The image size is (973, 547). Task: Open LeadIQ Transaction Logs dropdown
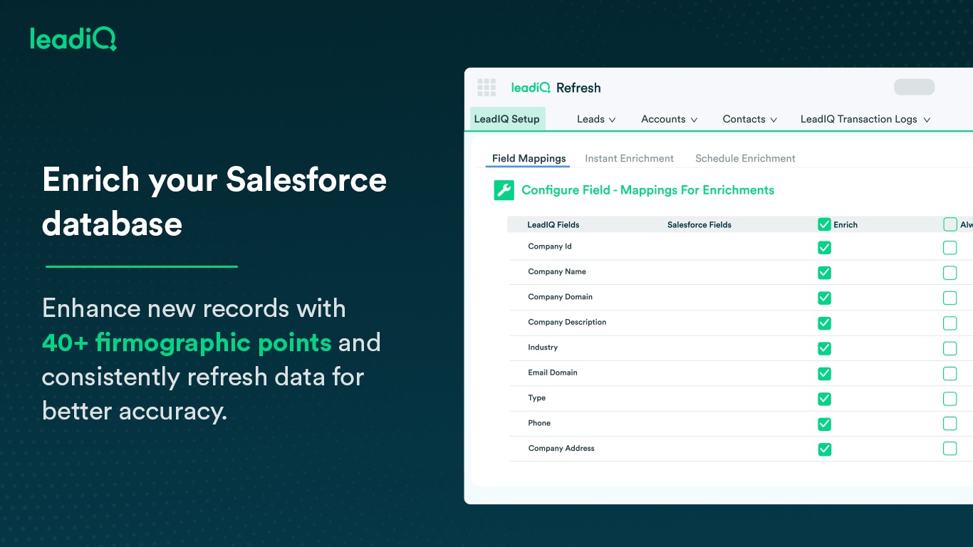pyautogui.click(x=865, y=119)
